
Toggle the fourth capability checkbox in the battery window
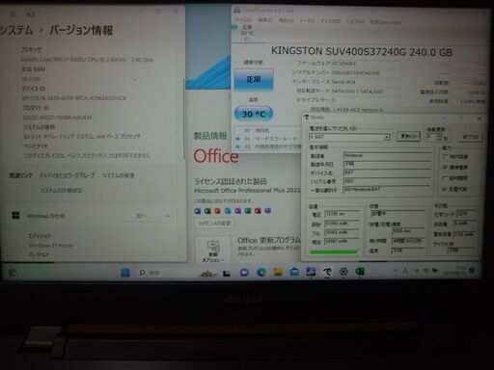(x=445, y=189)
